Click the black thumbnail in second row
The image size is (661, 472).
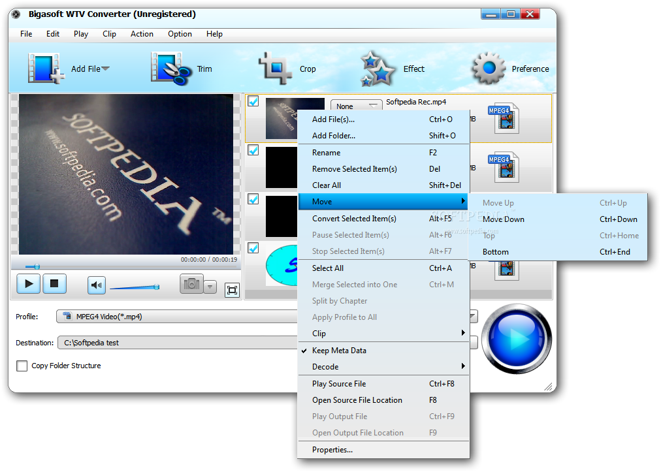tap(282, 167)
